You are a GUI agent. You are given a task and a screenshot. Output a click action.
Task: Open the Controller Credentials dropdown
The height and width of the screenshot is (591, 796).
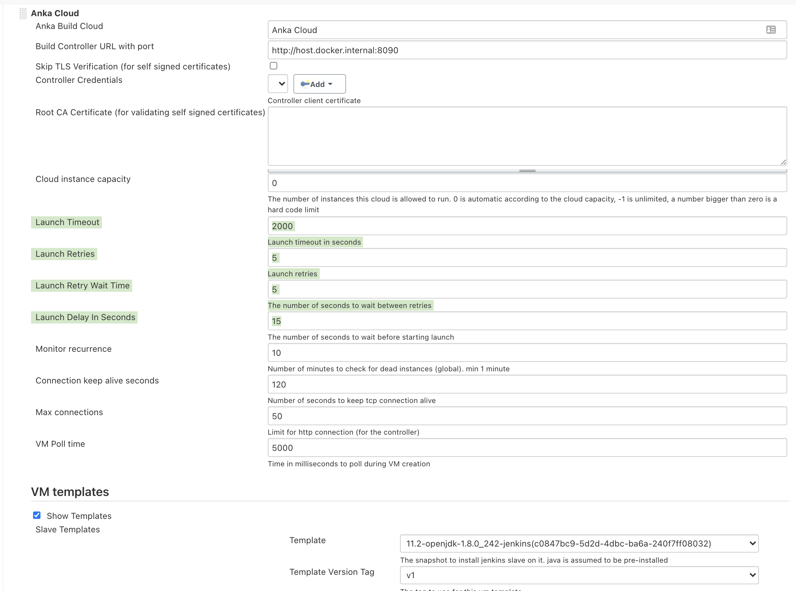point(278,83)
